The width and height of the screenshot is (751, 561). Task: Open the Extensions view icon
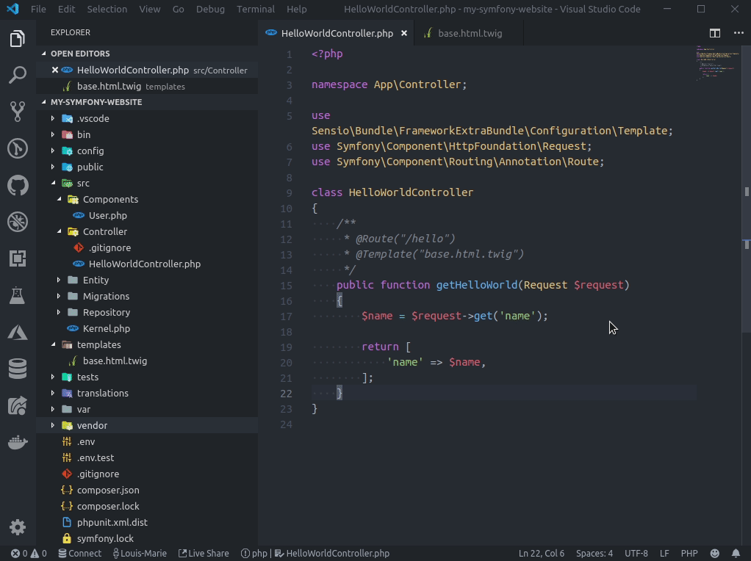coord(18,259)
